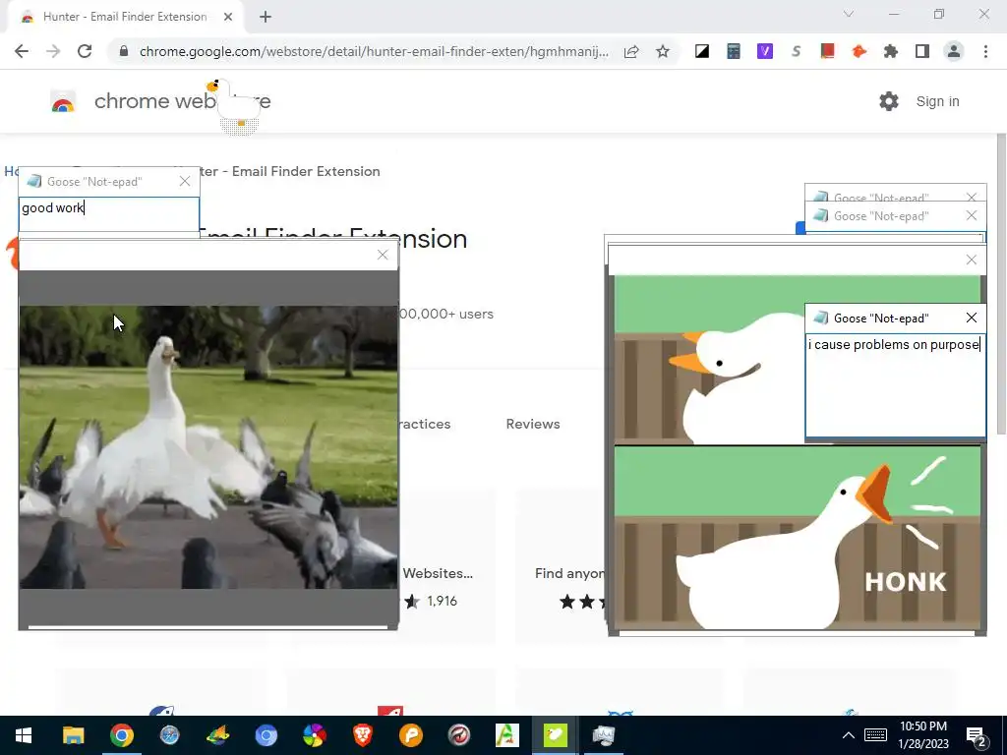The height and width of the screenshot is (755, 1007).
Task: Click the goose and pigeons photo
Action: click(x=208, y=447)
